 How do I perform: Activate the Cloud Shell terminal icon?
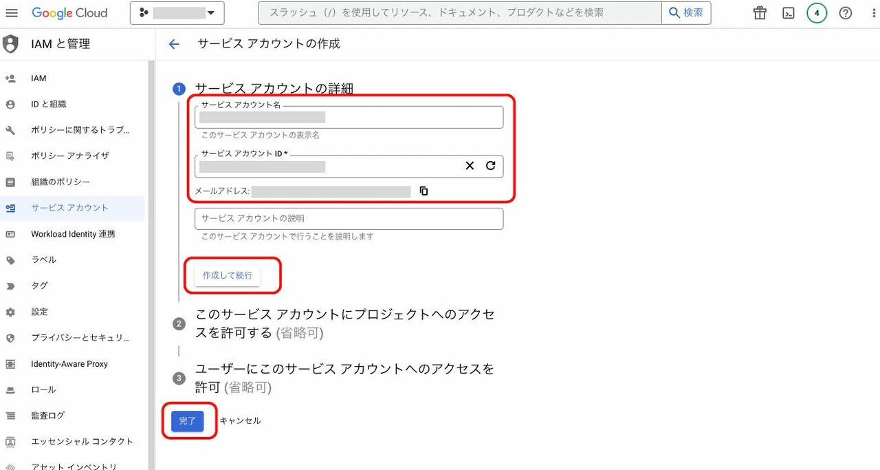tap(789, 13)
